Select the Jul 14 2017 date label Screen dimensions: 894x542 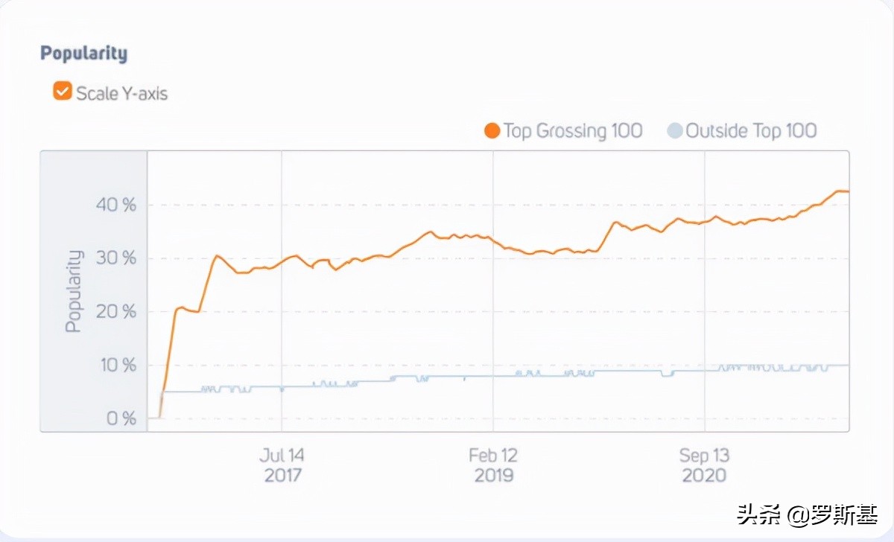(282, 465)
